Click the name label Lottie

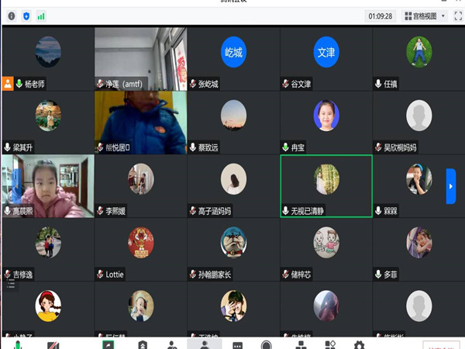[115, 275]
